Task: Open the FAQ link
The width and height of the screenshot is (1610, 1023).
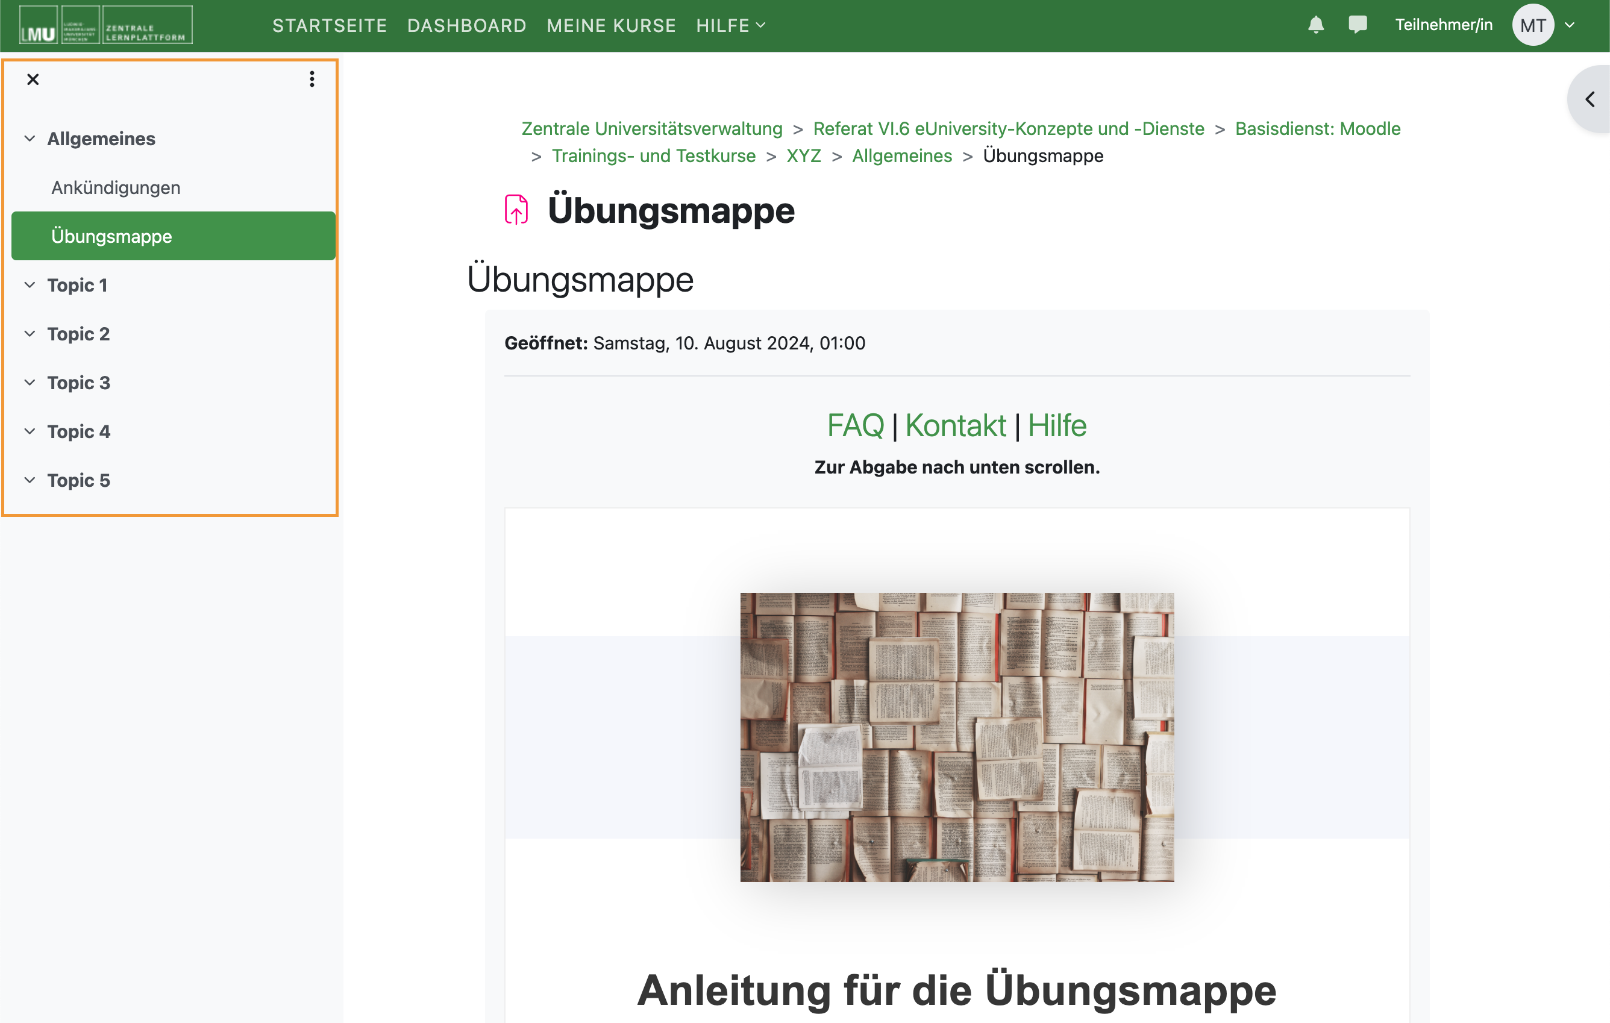Action: 855,425
